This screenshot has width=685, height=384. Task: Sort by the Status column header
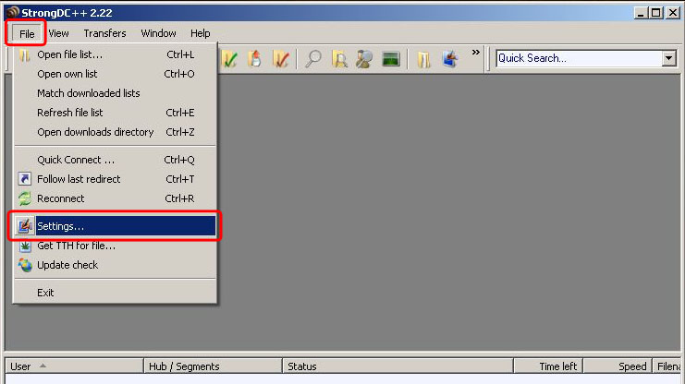[x=398, y=366]
